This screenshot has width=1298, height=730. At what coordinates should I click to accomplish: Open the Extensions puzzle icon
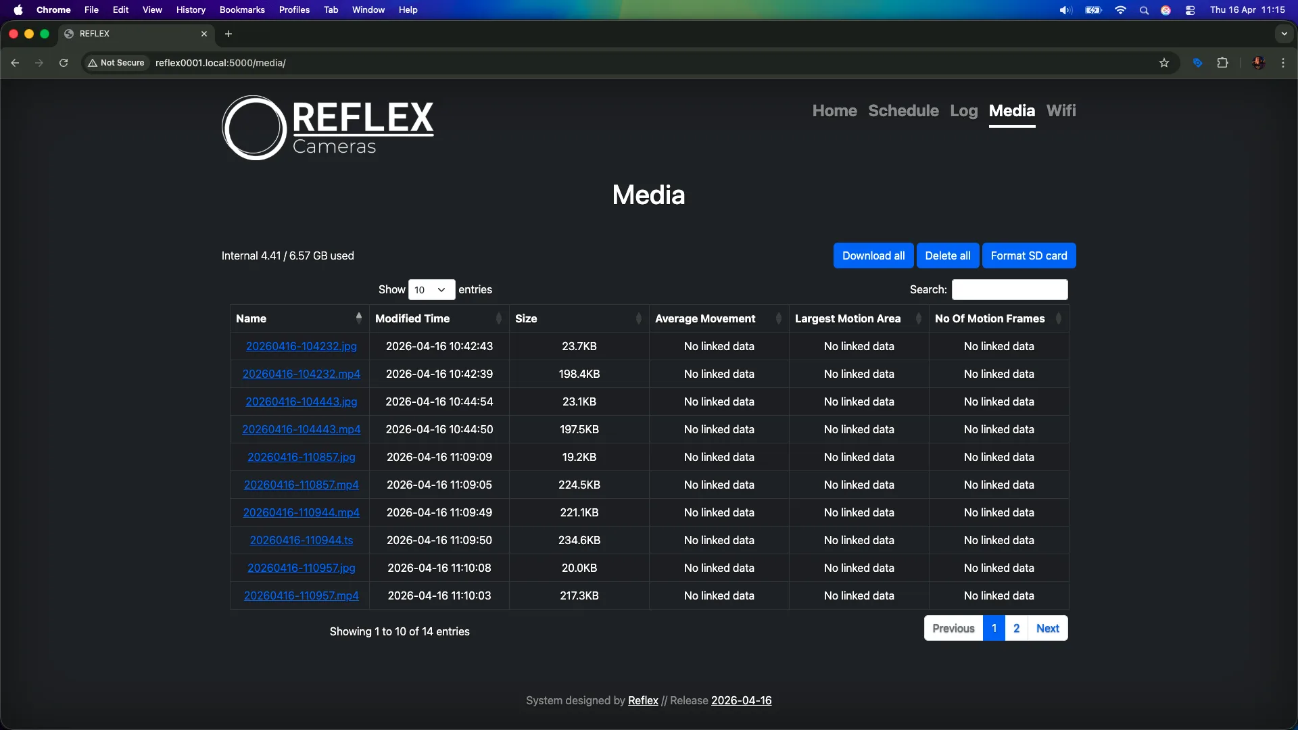[1222, 63]
